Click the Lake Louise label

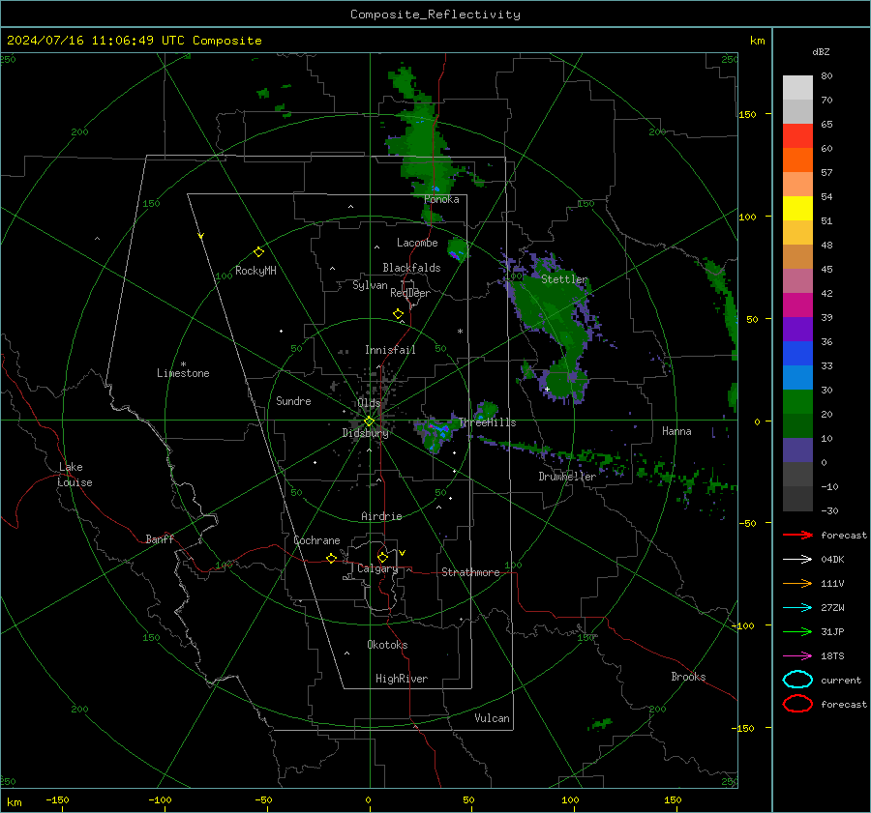point(75,475)
